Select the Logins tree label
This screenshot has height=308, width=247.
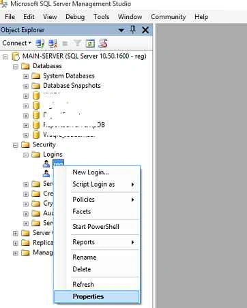(x=53, y=155)
